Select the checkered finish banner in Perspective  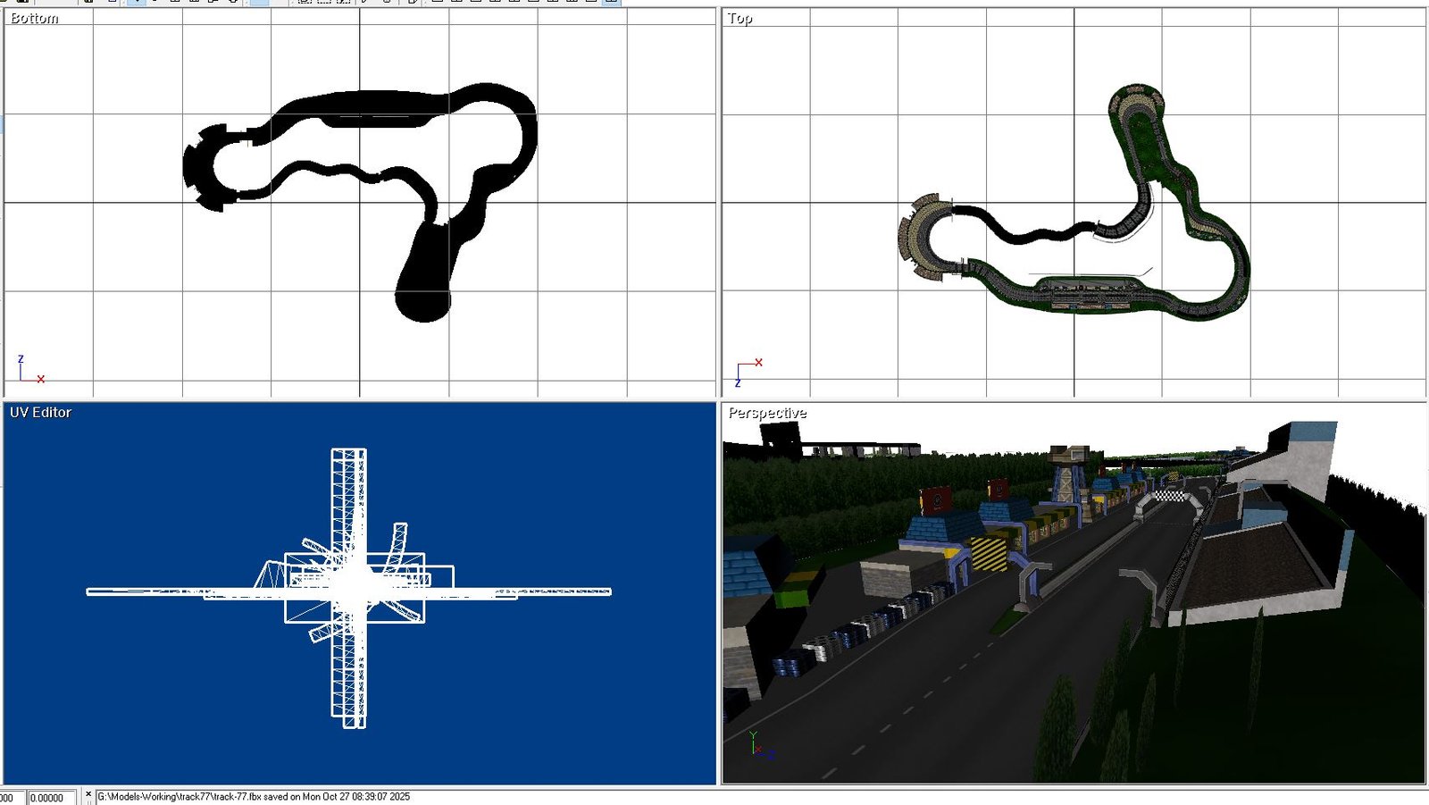click(x=1166, y=495)
